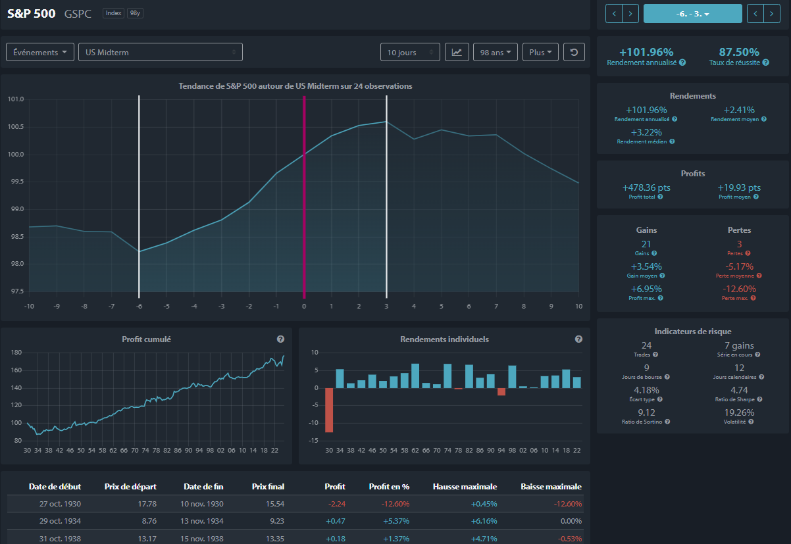Show help for Profit max.

[660, 298]
